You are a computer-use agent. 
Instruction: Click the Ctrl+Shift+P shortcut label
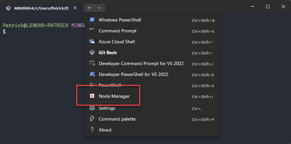pyautogui.click(x=203, y=120)
